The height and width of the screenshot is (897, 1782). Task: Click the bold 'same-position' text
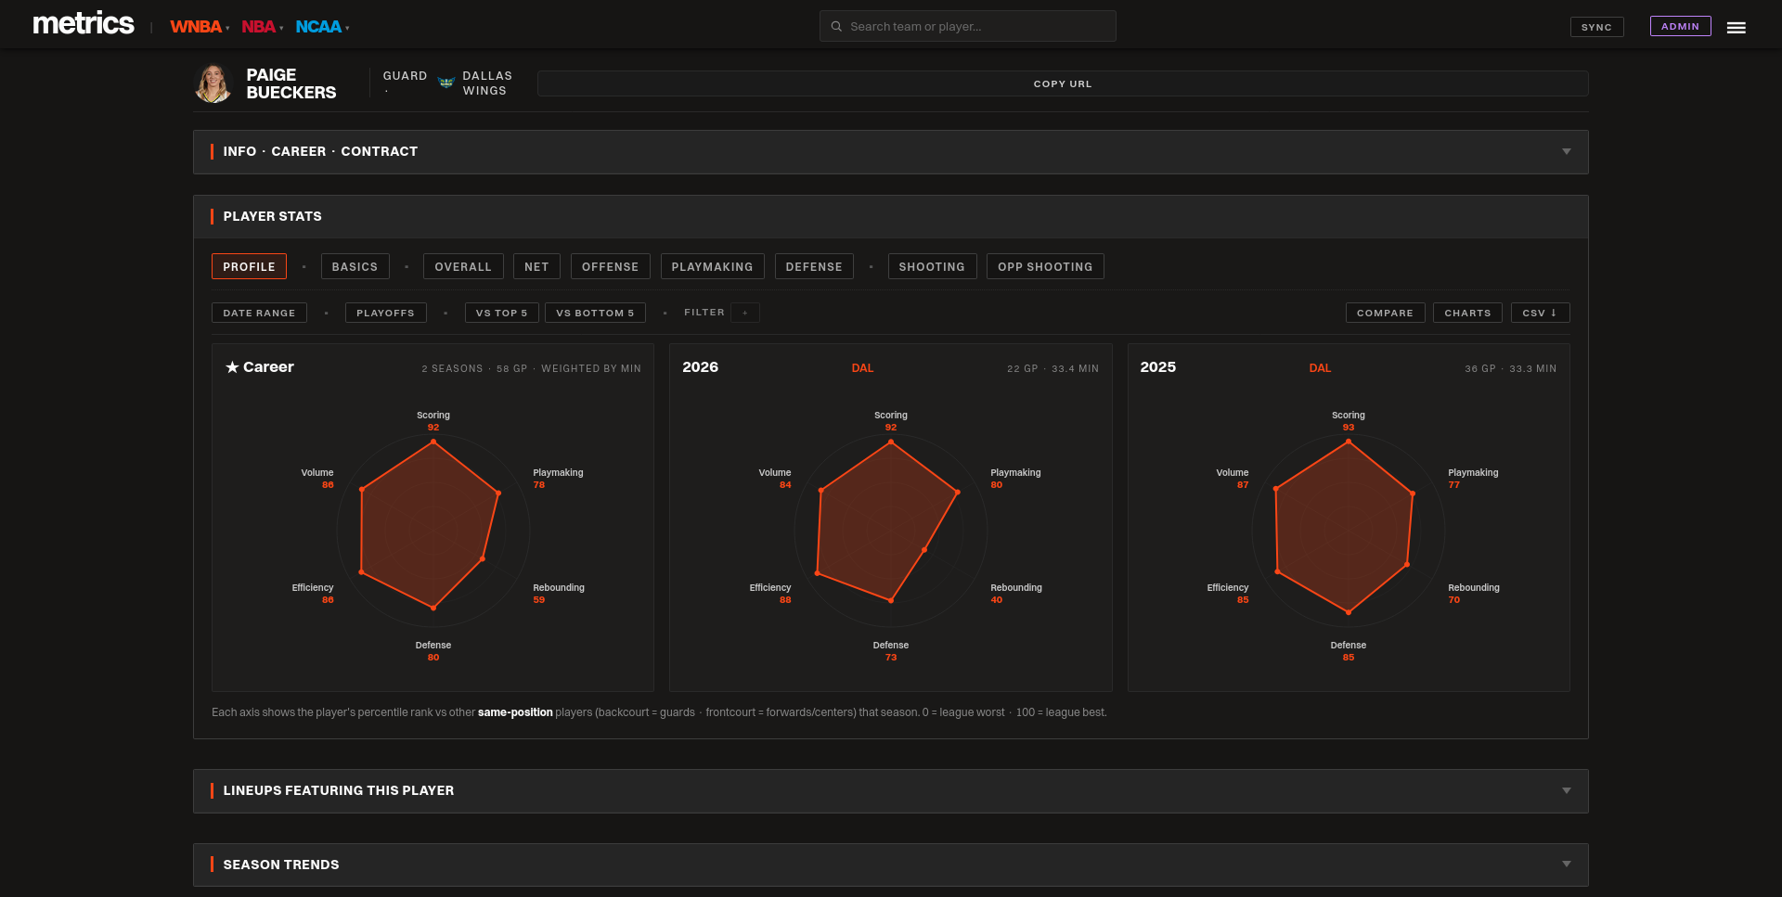pyautogui.click(x=515, y=712)
